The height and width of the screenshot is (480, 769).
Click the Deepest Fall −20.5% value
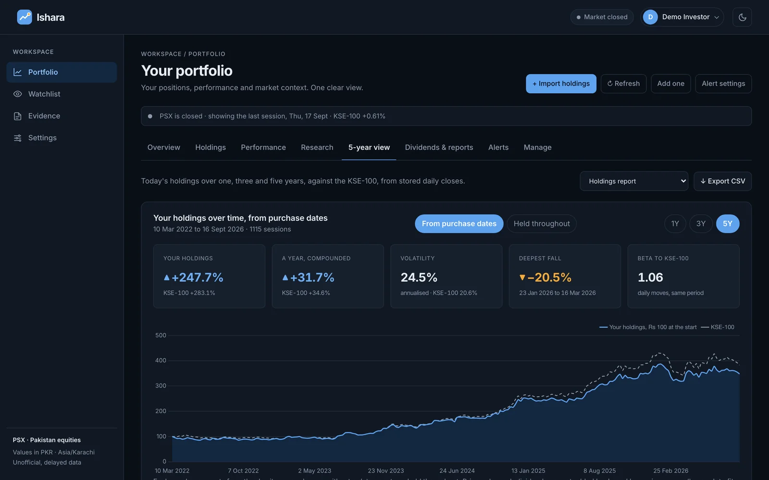pos(546,277)
